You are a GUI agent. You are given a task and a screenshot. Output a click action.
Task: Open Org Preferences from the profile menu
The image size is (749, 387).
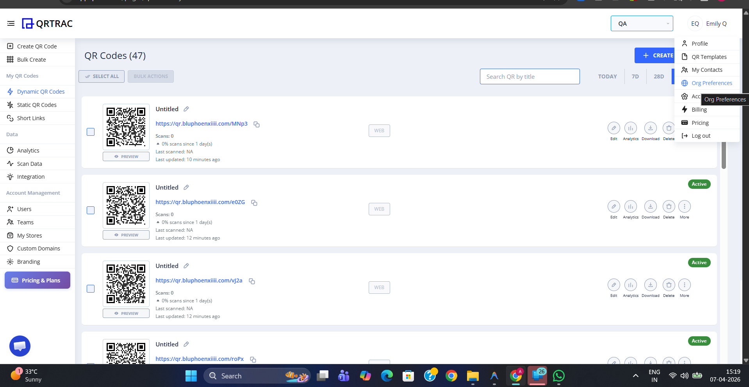[x=712, y=83]
